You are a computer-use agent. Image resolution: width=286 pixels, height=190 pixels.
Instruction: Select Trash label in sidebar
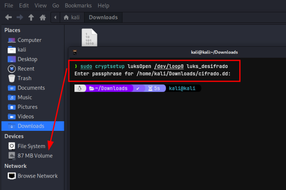pos(24,78)
